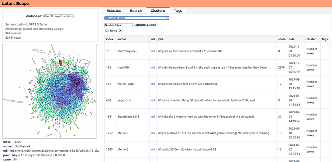This screenshot has height=162, width=332.
Task: Click the score value 2578
Action: click(281, 68)
